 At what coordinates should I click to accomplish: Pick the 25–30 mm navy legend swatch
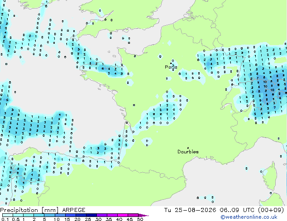[91, 215]
